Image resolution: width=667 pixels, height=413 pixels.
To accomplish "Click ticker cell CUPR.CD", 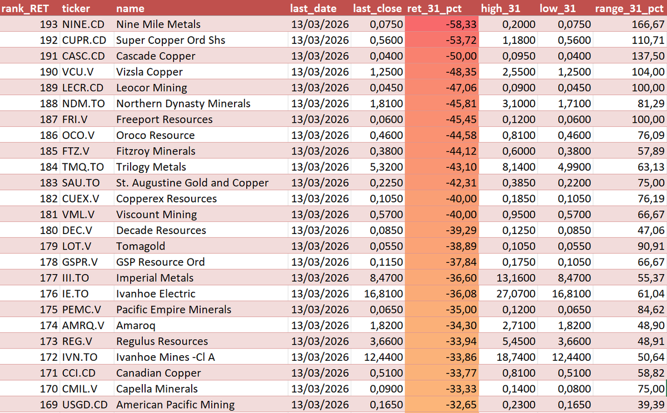I will 86,40.
